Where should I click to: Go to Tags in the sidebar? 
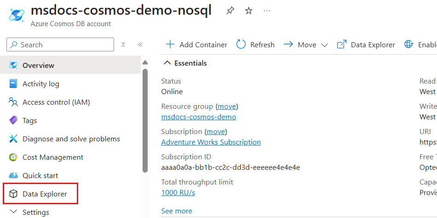coord(29,120)
